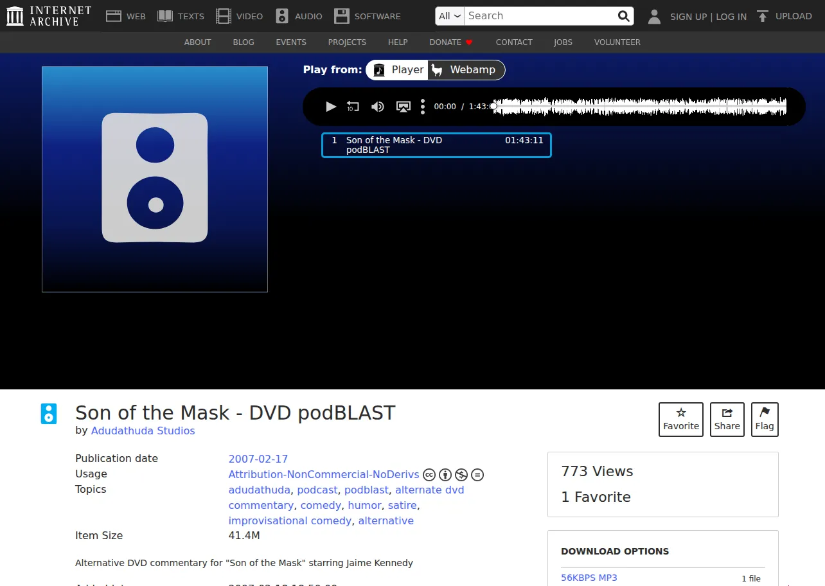This screenshot has width=825, height=586.
Task: Click the Log In link
Action: point(731,17)
